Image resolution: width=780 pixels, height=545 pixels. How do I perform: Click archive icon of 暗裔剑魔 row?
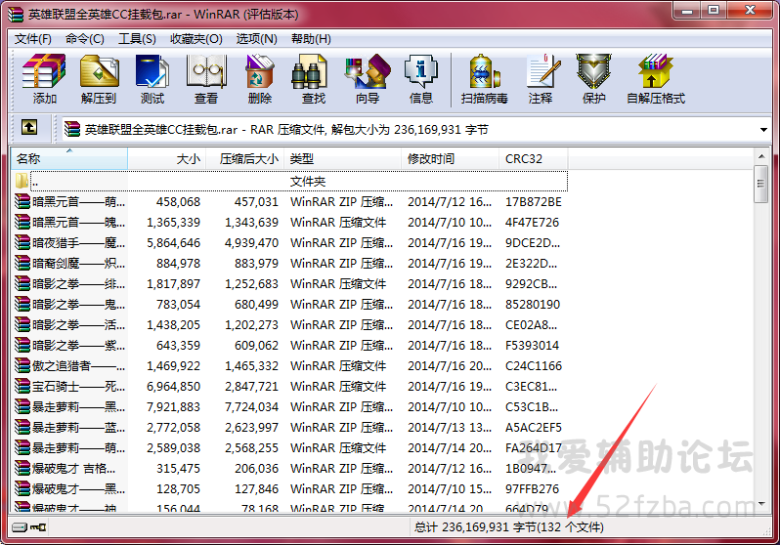(x=22, y=263)
